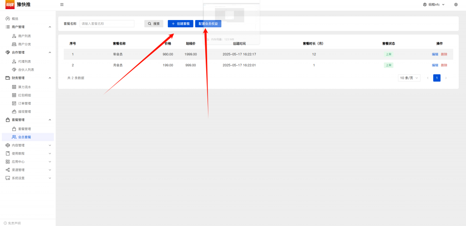
Task: Click 编辑 link for the 年会员 row
Action: 435,54
